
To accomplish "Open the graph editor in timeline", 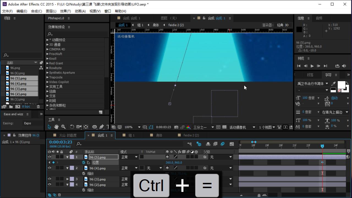I will click(232, 144).
